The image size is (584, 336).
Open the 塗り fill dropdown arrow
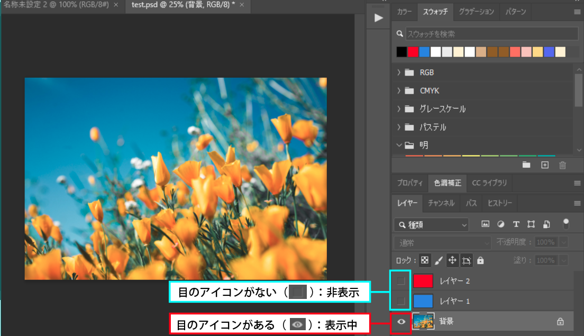[564, 260]
